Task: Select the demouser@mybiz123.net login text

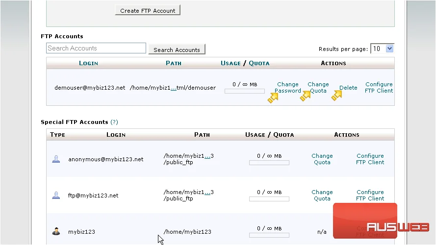Action: tap(90, 88)
